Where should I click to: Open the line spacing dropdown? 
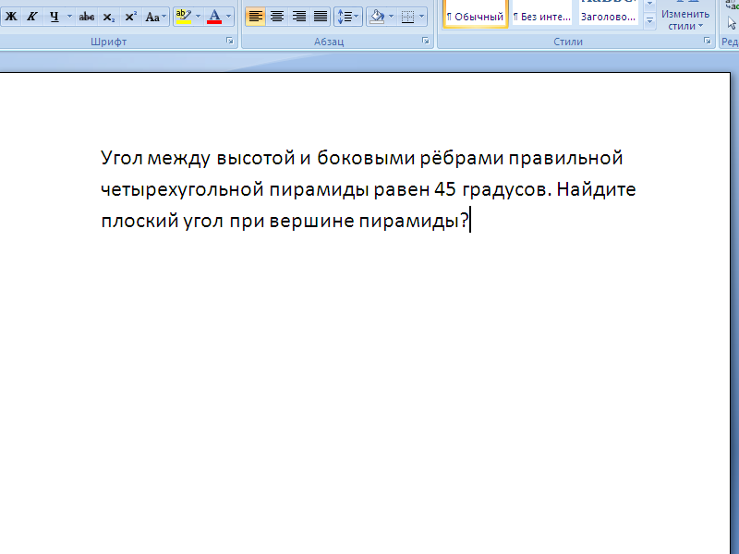346,17
